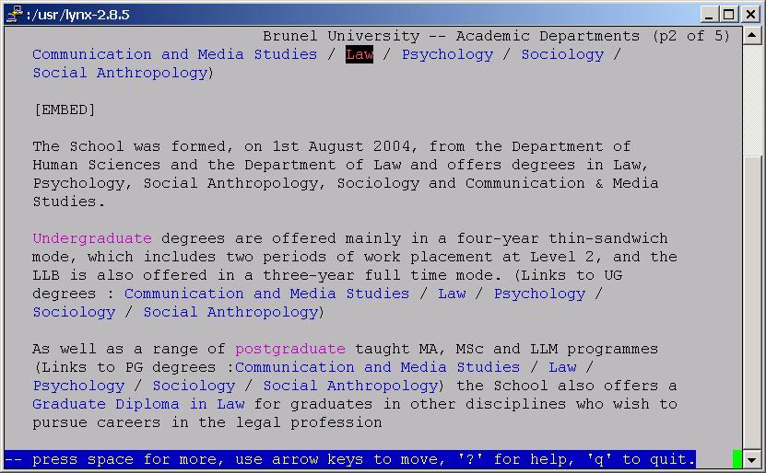Click the scrollbar down arrow
766x473 pixels.
click(752, 459)
